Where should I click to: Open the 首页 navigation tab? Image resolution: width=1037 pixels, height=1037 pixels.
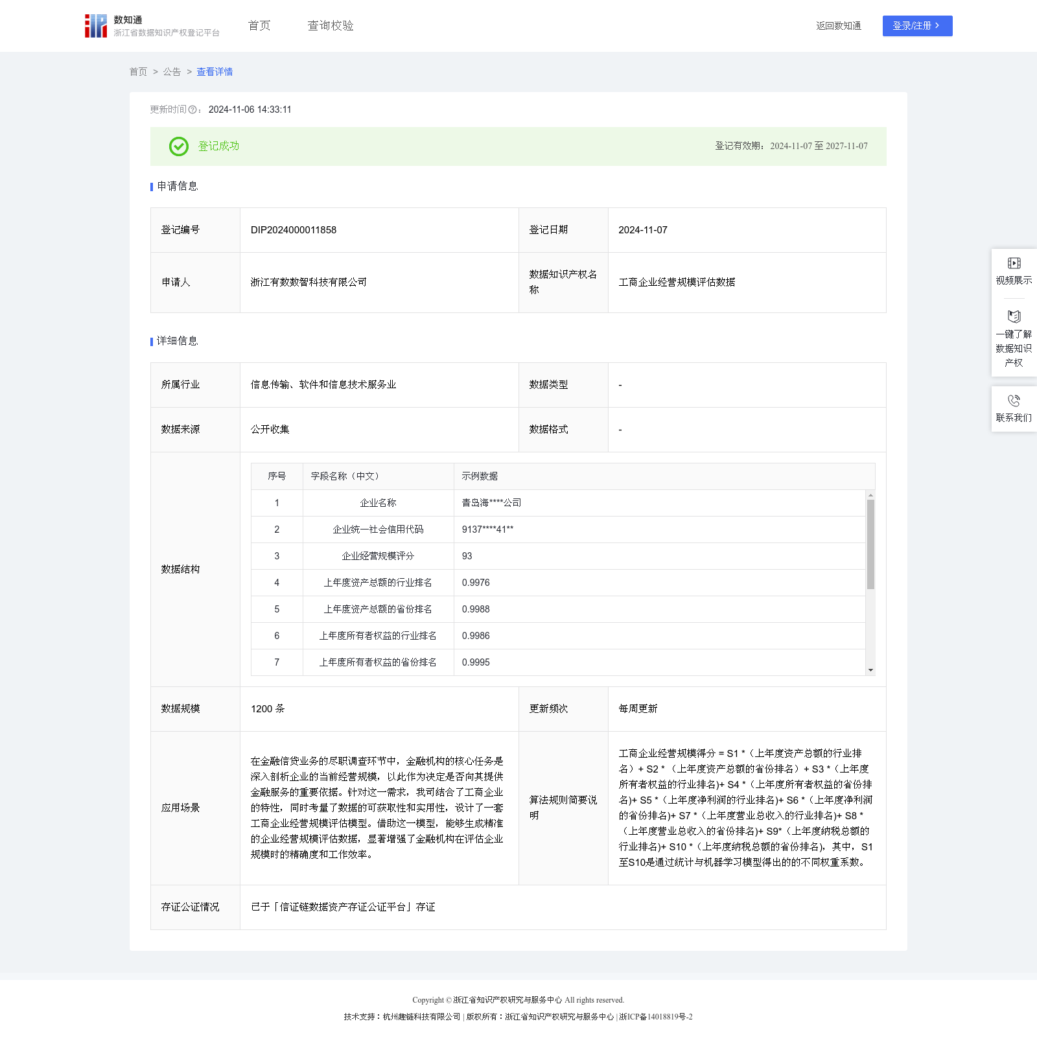tap(259, 26)
